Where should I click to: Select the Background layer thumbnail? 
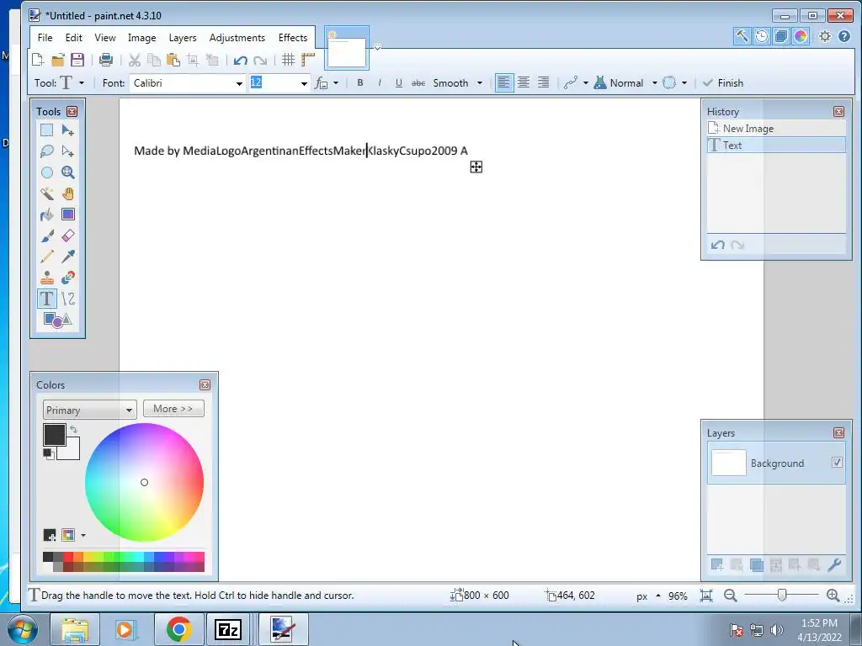[x=728, y=463]
